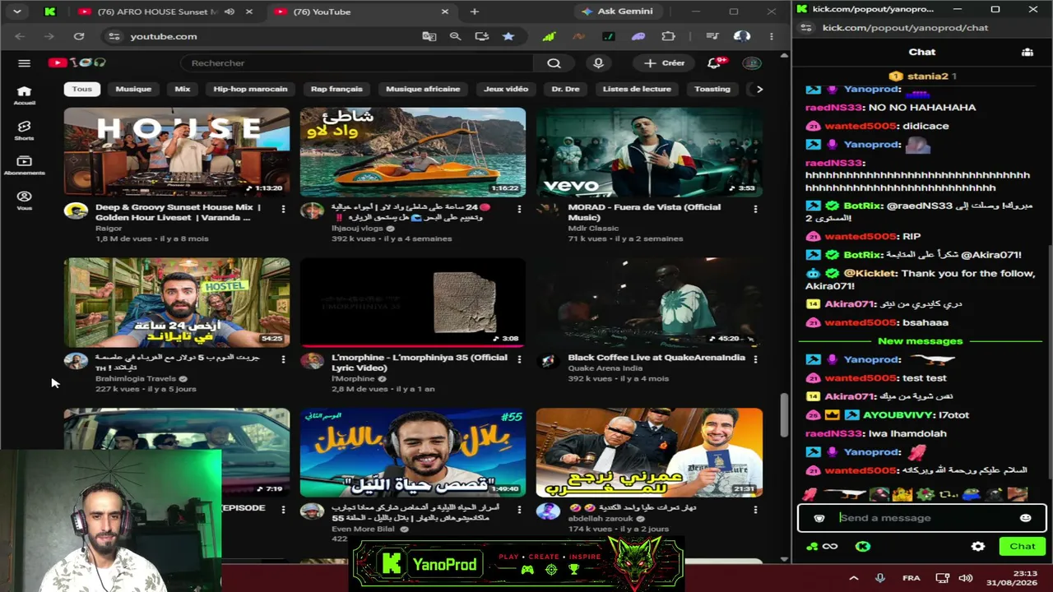Bookmark this page with the star
The image size is (1053, 592).
508,36
